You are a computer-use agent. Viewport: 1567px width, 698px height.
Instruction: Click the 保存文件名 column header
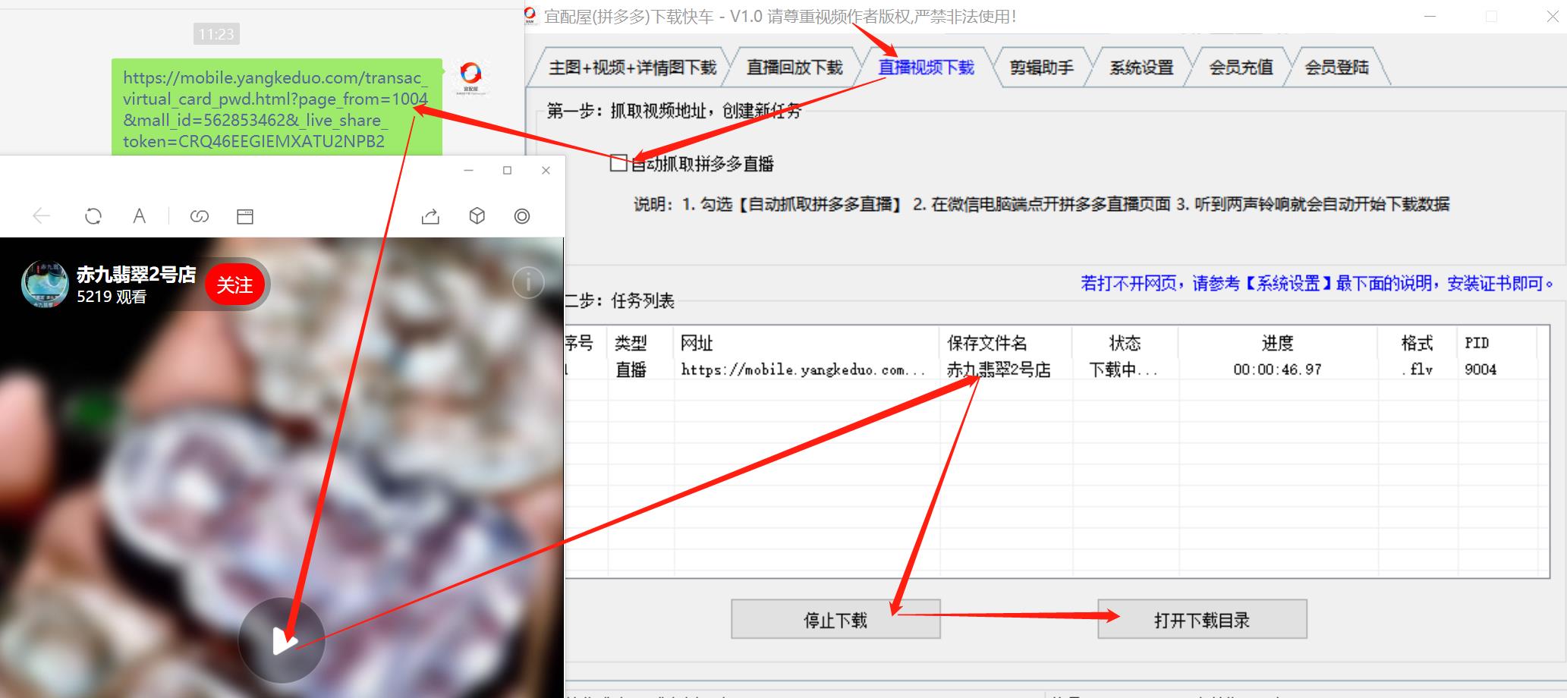tap(1005, 343)
